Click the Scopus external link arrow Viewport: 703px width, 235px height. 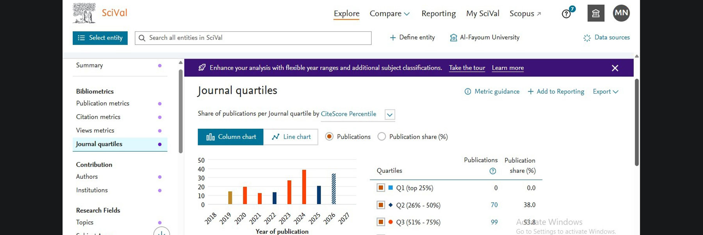(539, 14)
